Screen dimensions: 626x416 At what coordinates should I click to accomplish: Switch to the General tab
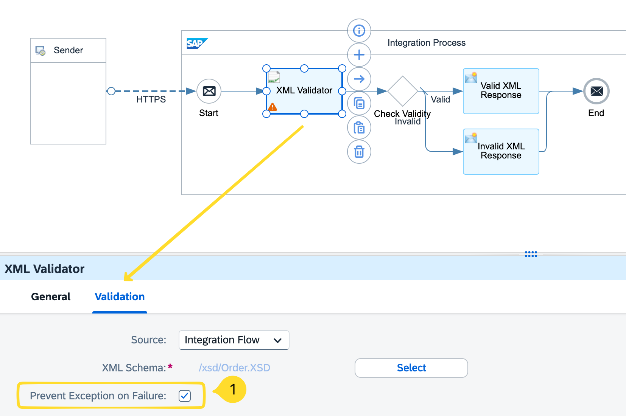51,296
